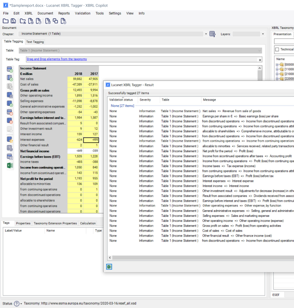Viewport: 294px width, 308px height.
Task: Click the help question mark in status bar
Action: [17, 304]
